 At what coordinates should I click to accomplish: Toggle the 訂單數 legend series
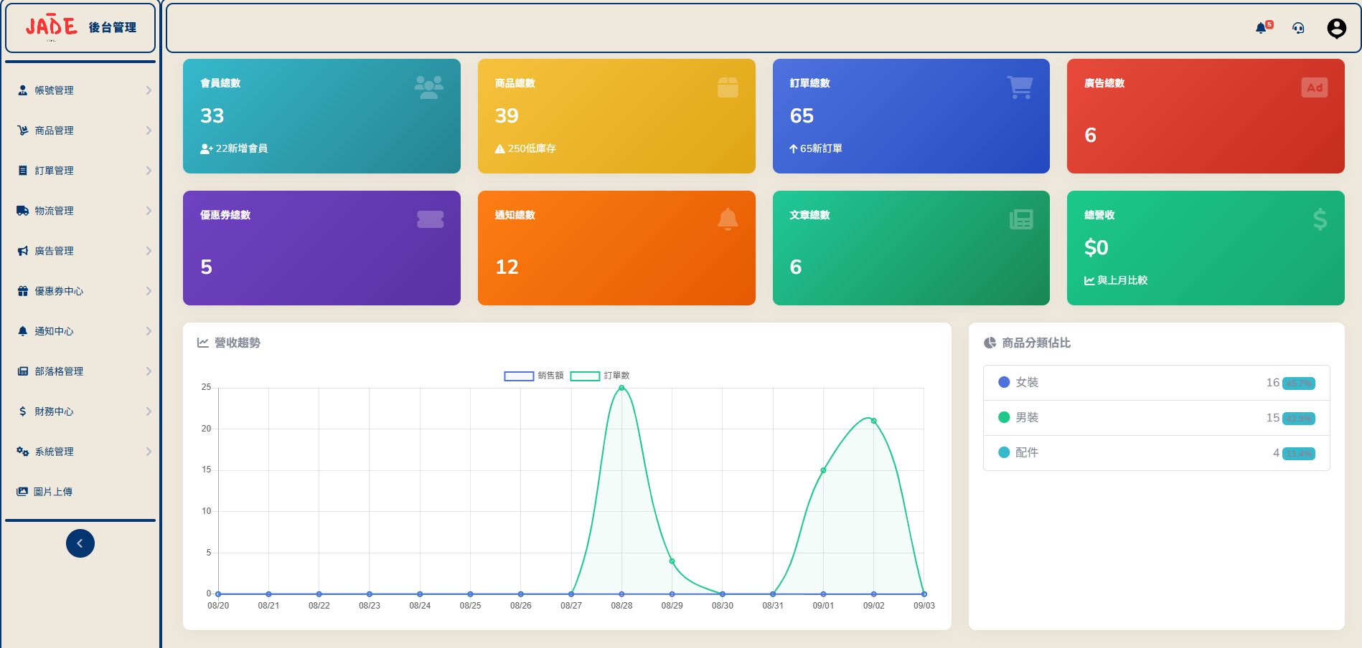point(600,376)
